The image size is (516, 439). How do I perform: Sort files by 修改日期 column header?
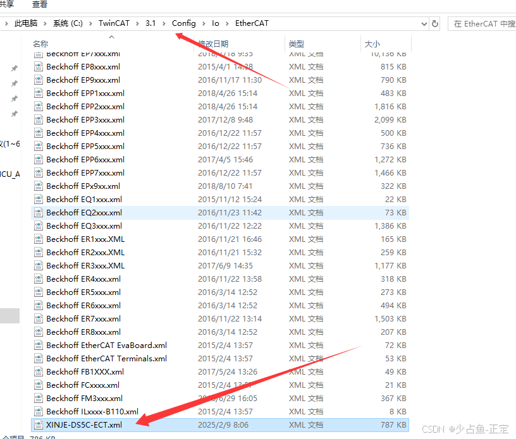click(x=213, y=44)
